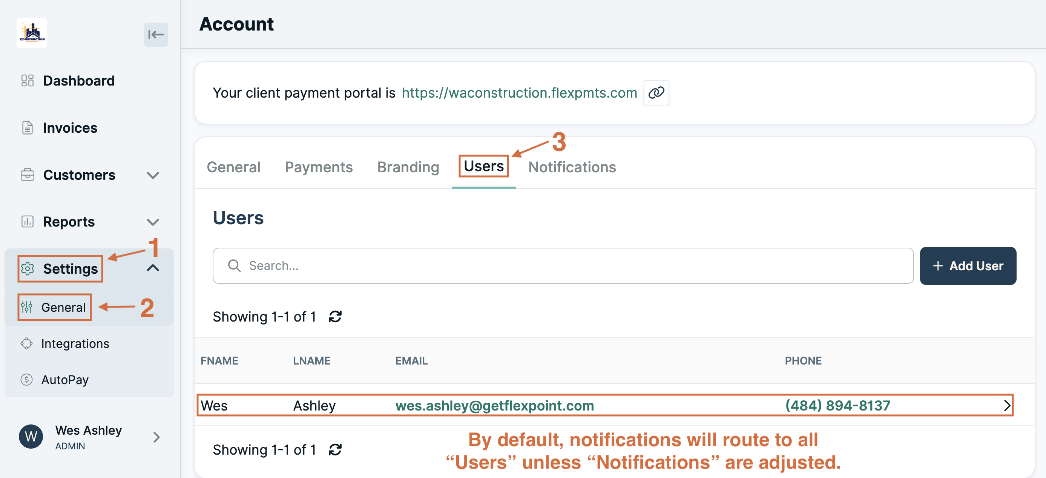1046x478 pixels.
Task: Select the Reports chart icon
Action: coord(27,222)
